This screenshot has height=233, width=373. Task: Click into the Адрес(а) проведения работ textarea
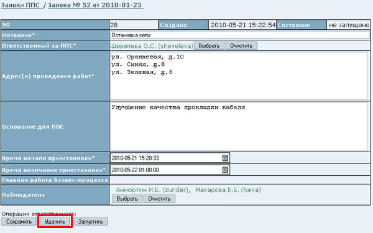pos(239,76)
